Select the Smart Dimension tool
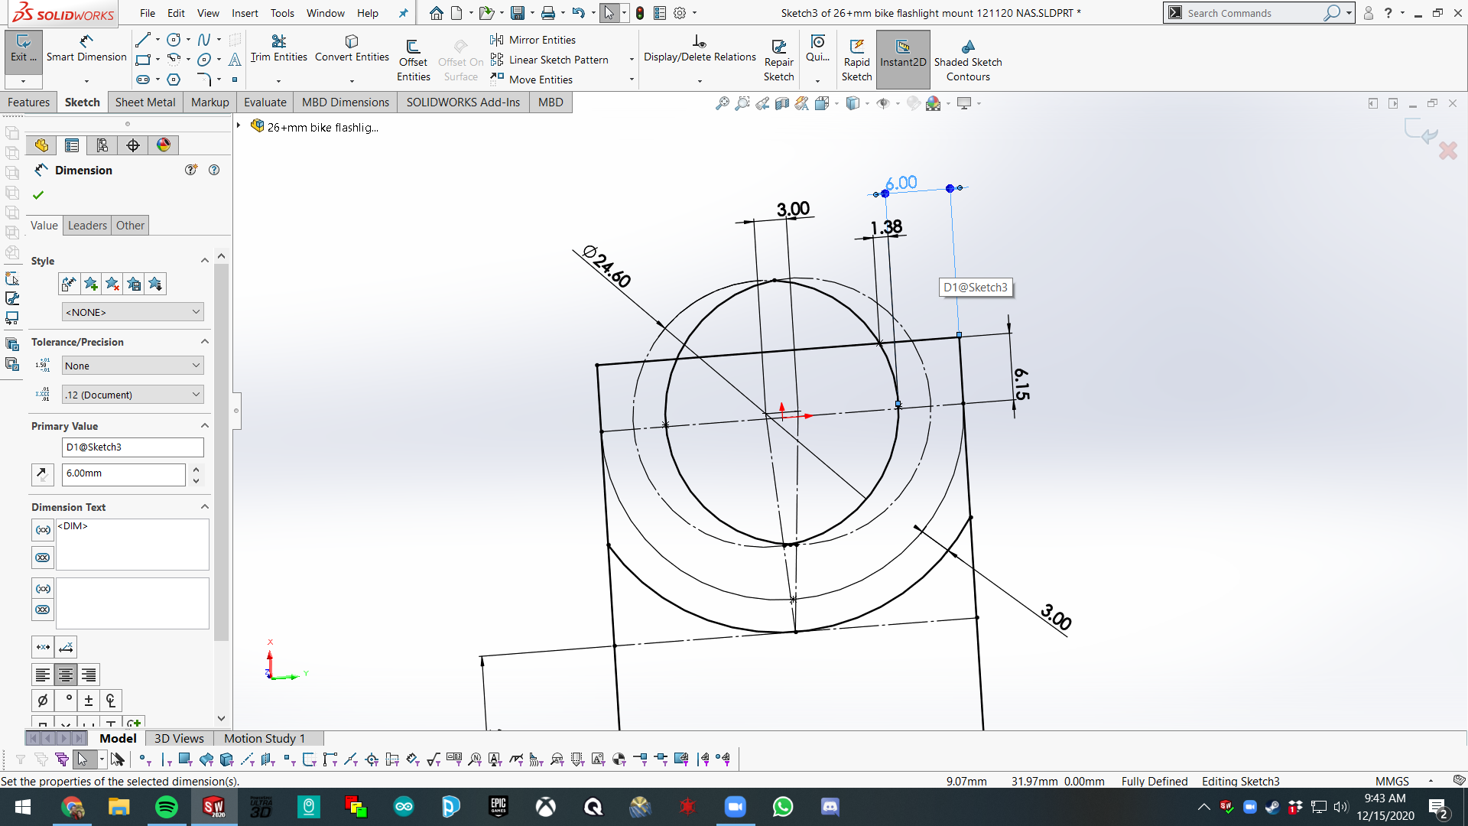This screenshot has width=1468, height=826. 86,47
